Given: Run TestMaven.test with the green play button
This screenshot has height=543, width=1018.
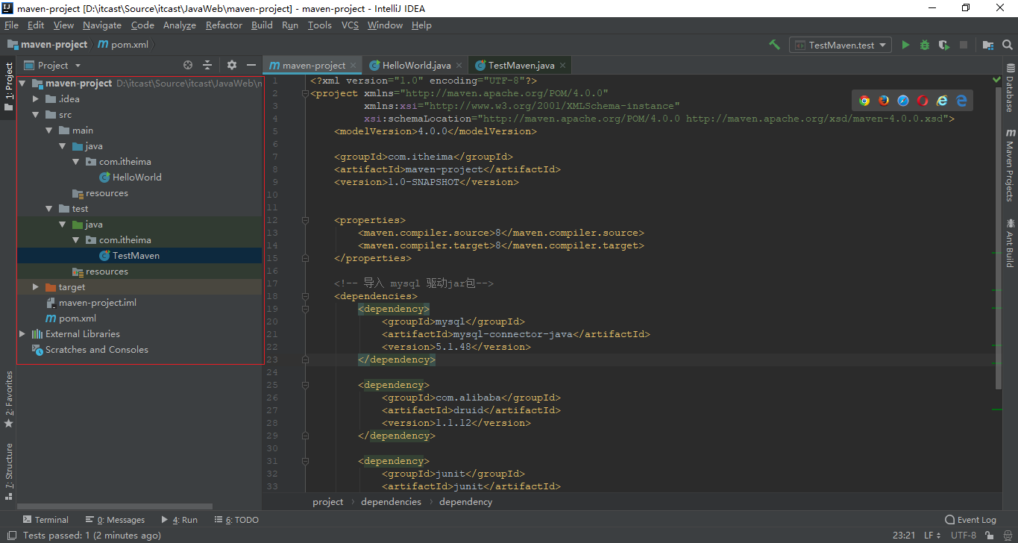Looking at the screenshot, I should [905, 45].
